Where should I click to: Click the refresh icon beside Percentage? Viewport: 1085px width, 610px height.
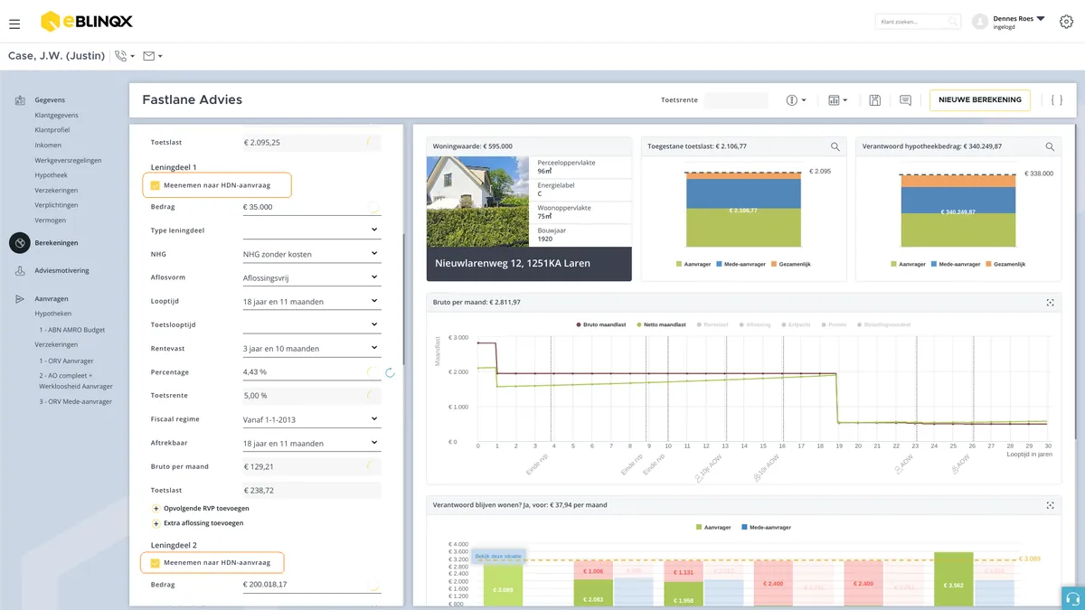(x=391, y=372)
